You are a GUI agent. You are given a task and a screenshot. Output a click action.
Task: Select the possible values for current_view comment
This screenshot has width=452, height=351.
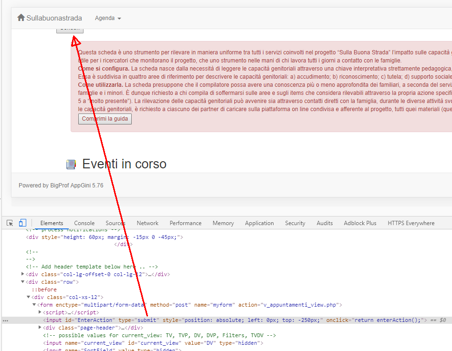[x=159, y=335]
